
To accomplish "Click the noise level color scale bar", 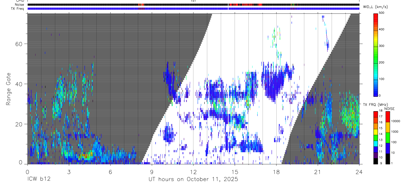I will pyautogui.click(x=388, y=138).
